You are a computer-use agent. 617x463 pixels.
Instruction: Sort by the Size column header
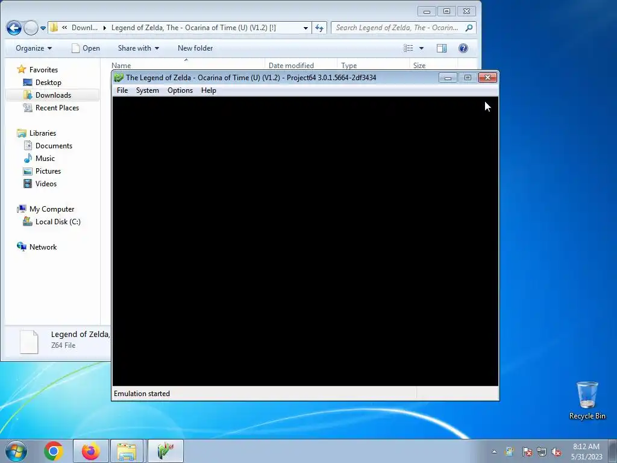[419, 65]
